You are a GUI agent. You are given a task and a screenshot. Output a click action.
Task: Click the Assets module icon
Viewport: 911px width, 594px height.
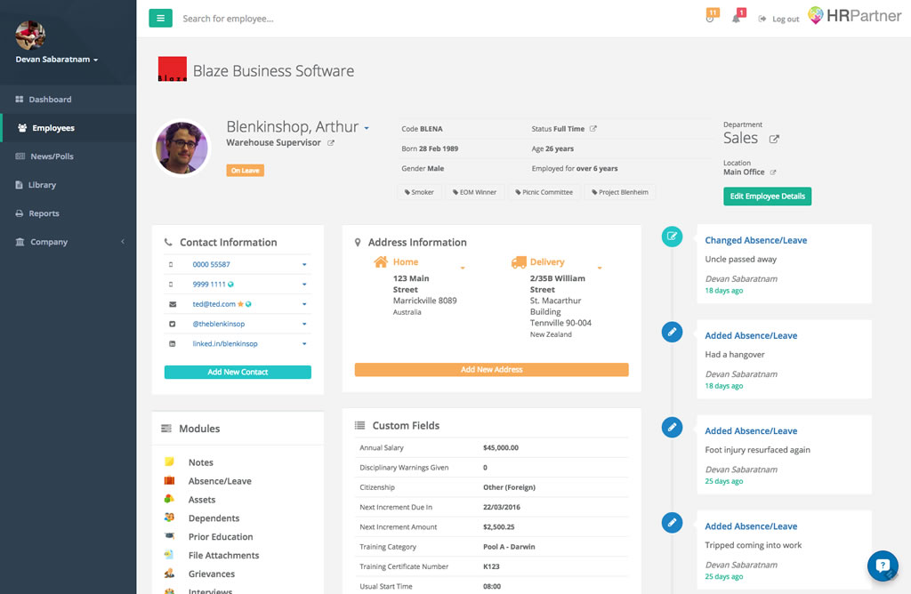pyautogui.click(x=169, y=499)
